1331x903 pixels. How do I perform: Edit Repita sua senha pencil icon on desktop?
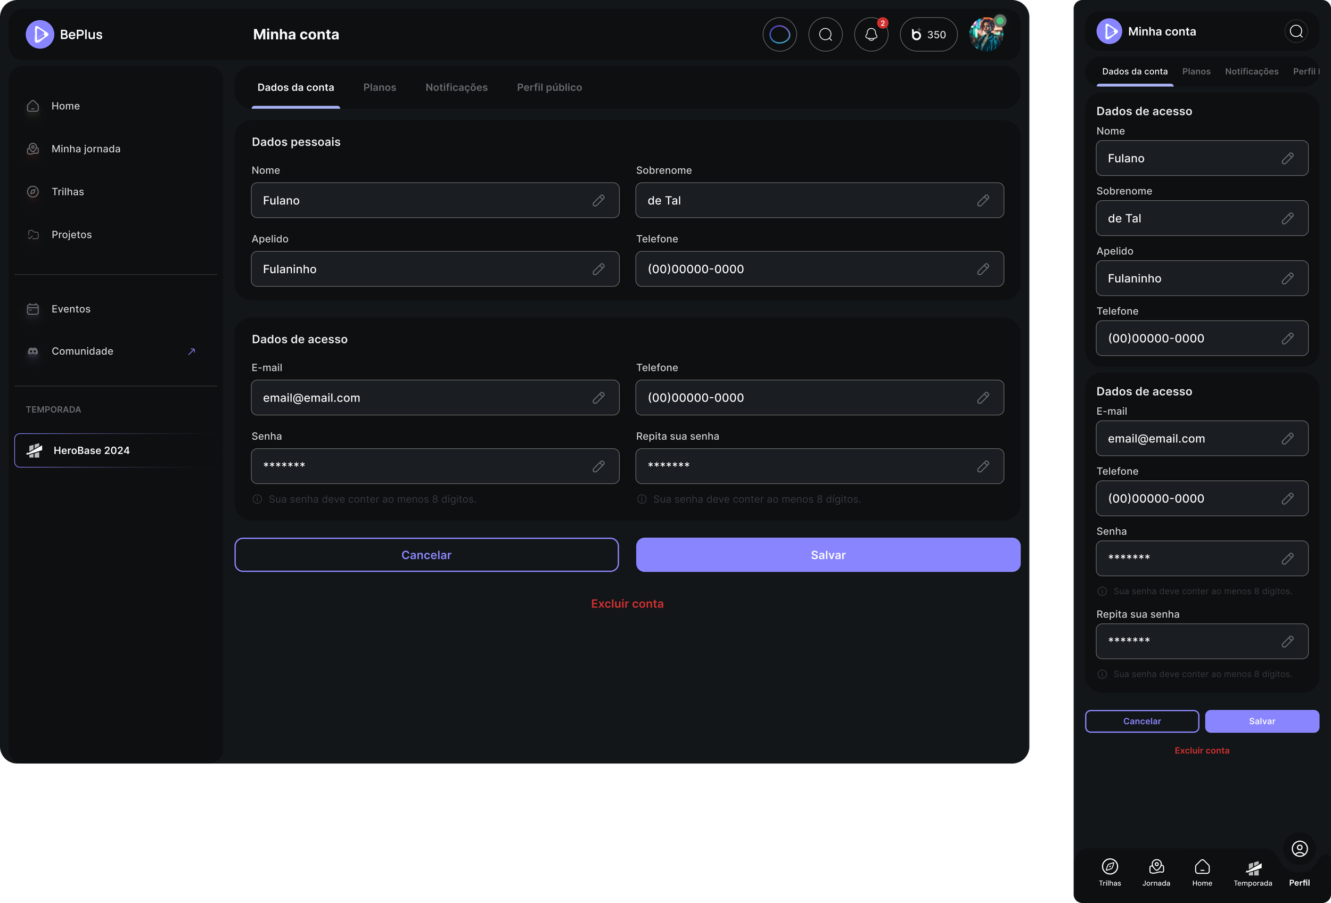(983, 466)
